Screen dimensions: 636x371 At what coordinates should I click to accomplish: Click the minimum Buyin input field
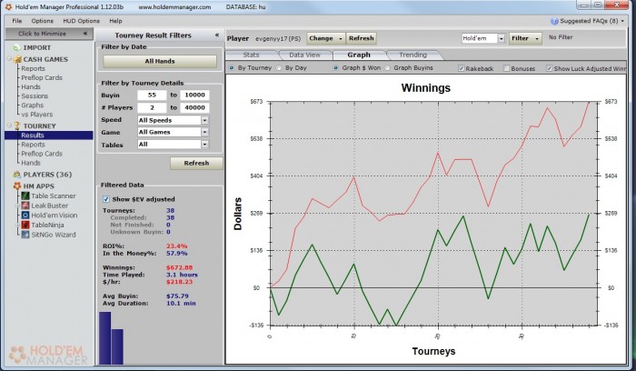point(152,95)
